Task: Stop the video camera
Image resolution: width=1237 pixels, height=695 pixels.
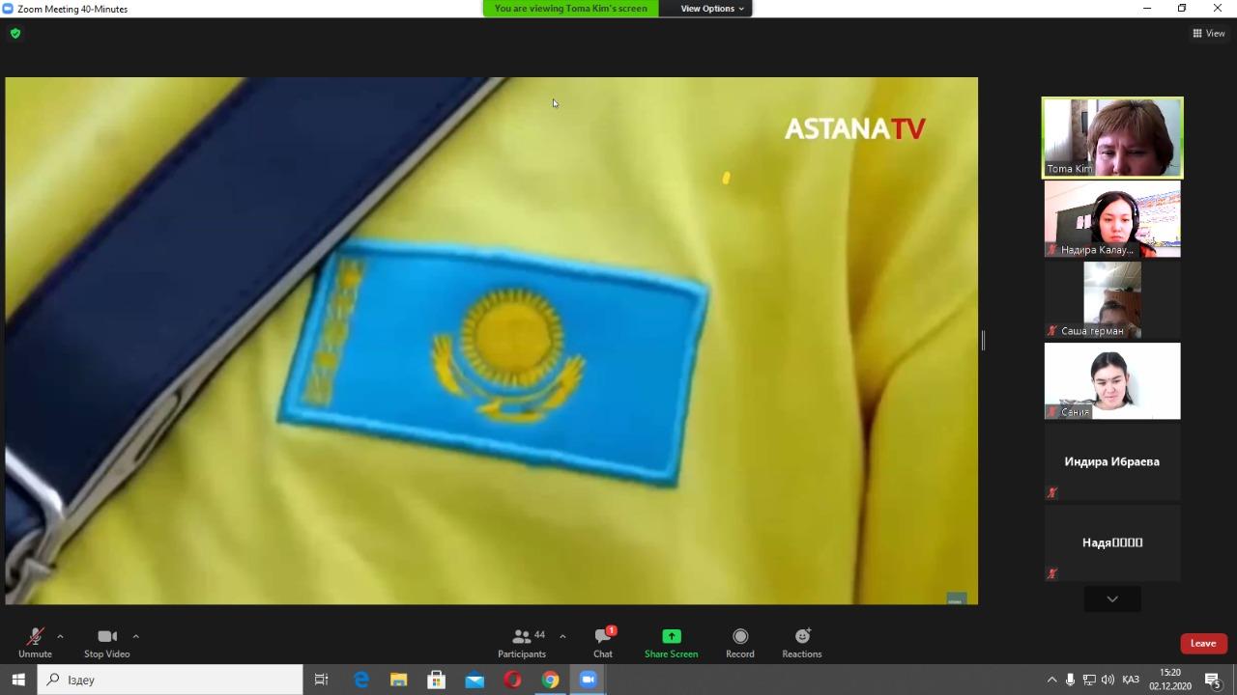Action: (106, 643)
